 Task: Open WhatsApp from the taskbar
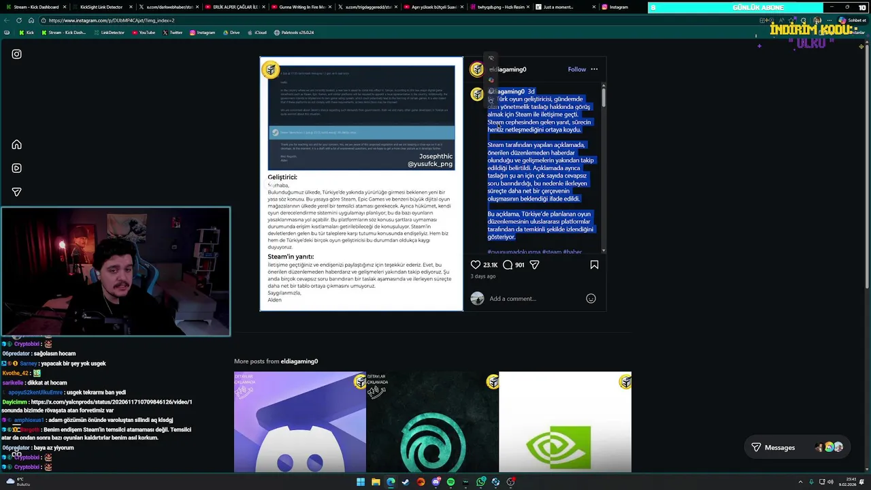click(x=481, y=482)
